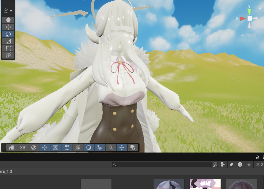Open search in the Unity Search window icon
The width and height of the screenshot is (264, 189).
click(x=215, y=165)
